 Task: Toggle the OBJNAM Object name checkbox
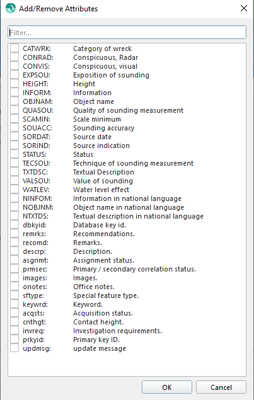click(14, 101)
